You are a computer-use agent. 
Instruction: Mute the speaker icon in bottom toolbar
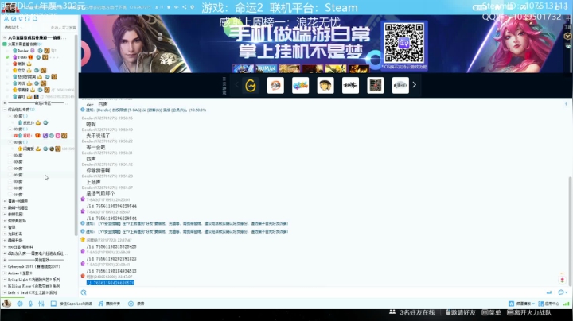tap(20, 304)
